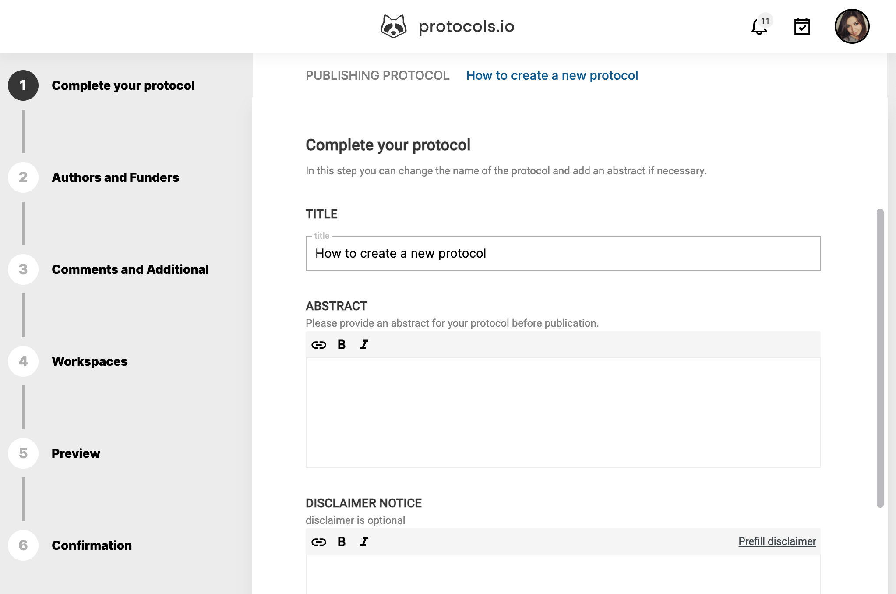Open the How to create a new protocol link
896x594 pixels.
click(x=552, y=75)
